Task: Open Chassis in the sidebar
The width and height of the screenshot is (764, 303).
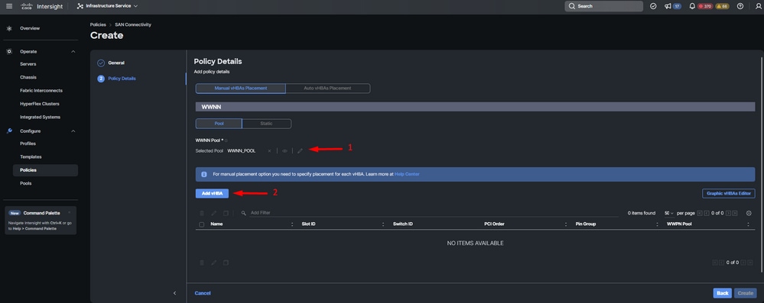Action: [28, 77]
